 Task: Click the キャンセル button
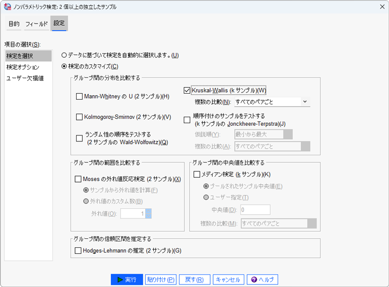[228, 280]
